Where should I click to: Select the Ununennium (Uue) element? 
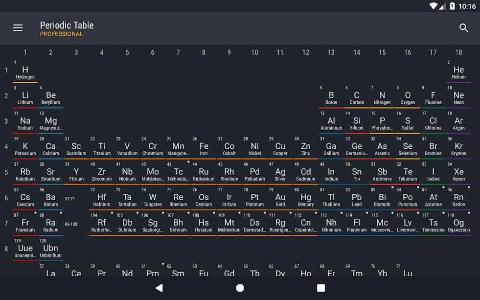coord(25,250)
